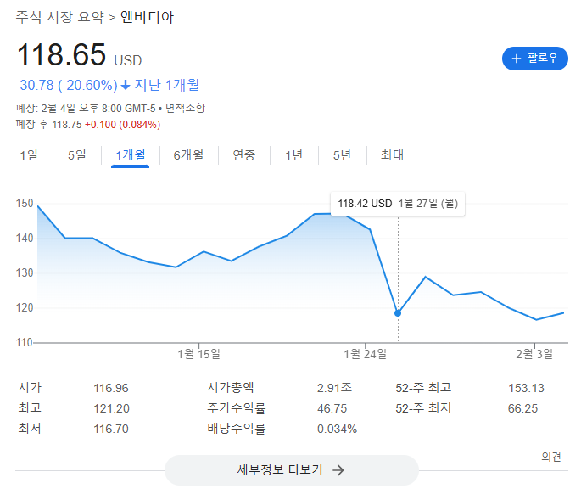This screenshot has width=581, height=500.
Task: Click the plus icon in 팔로우 button
Action: [517, 59]
